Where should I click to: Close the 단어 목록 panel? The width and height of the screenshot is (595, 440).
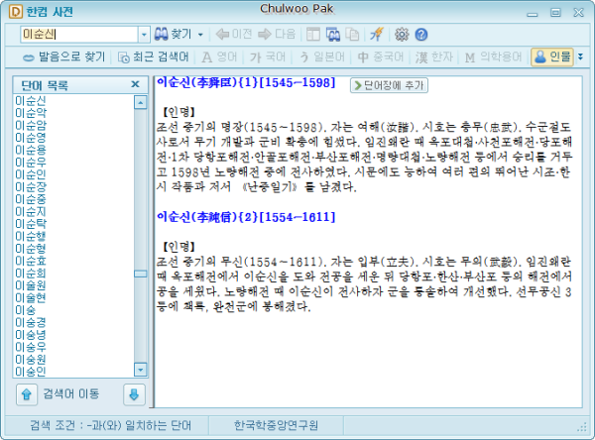135,84
